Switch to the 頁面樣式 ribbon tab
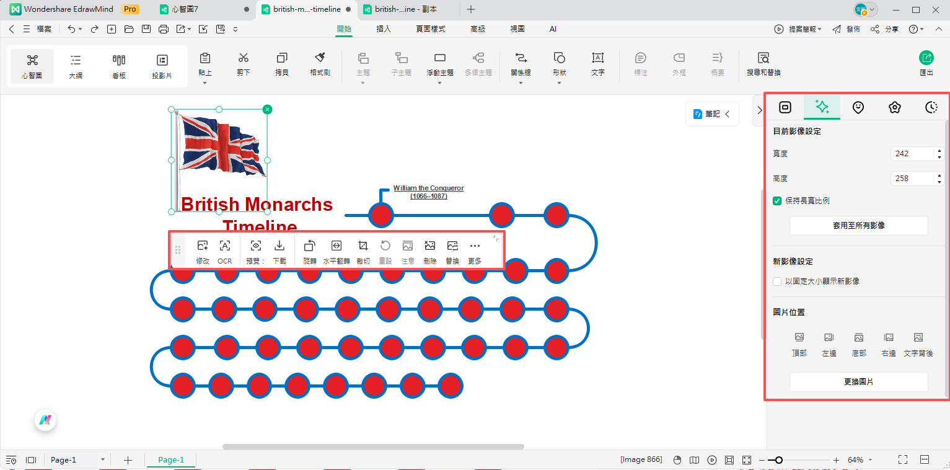950x470 pixels. coord(431,29)
